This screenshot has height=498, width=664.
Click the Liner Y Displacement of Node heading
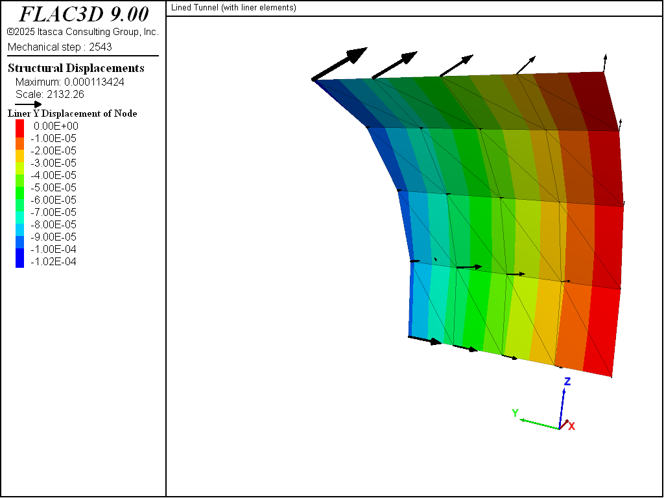click(73, 113)
